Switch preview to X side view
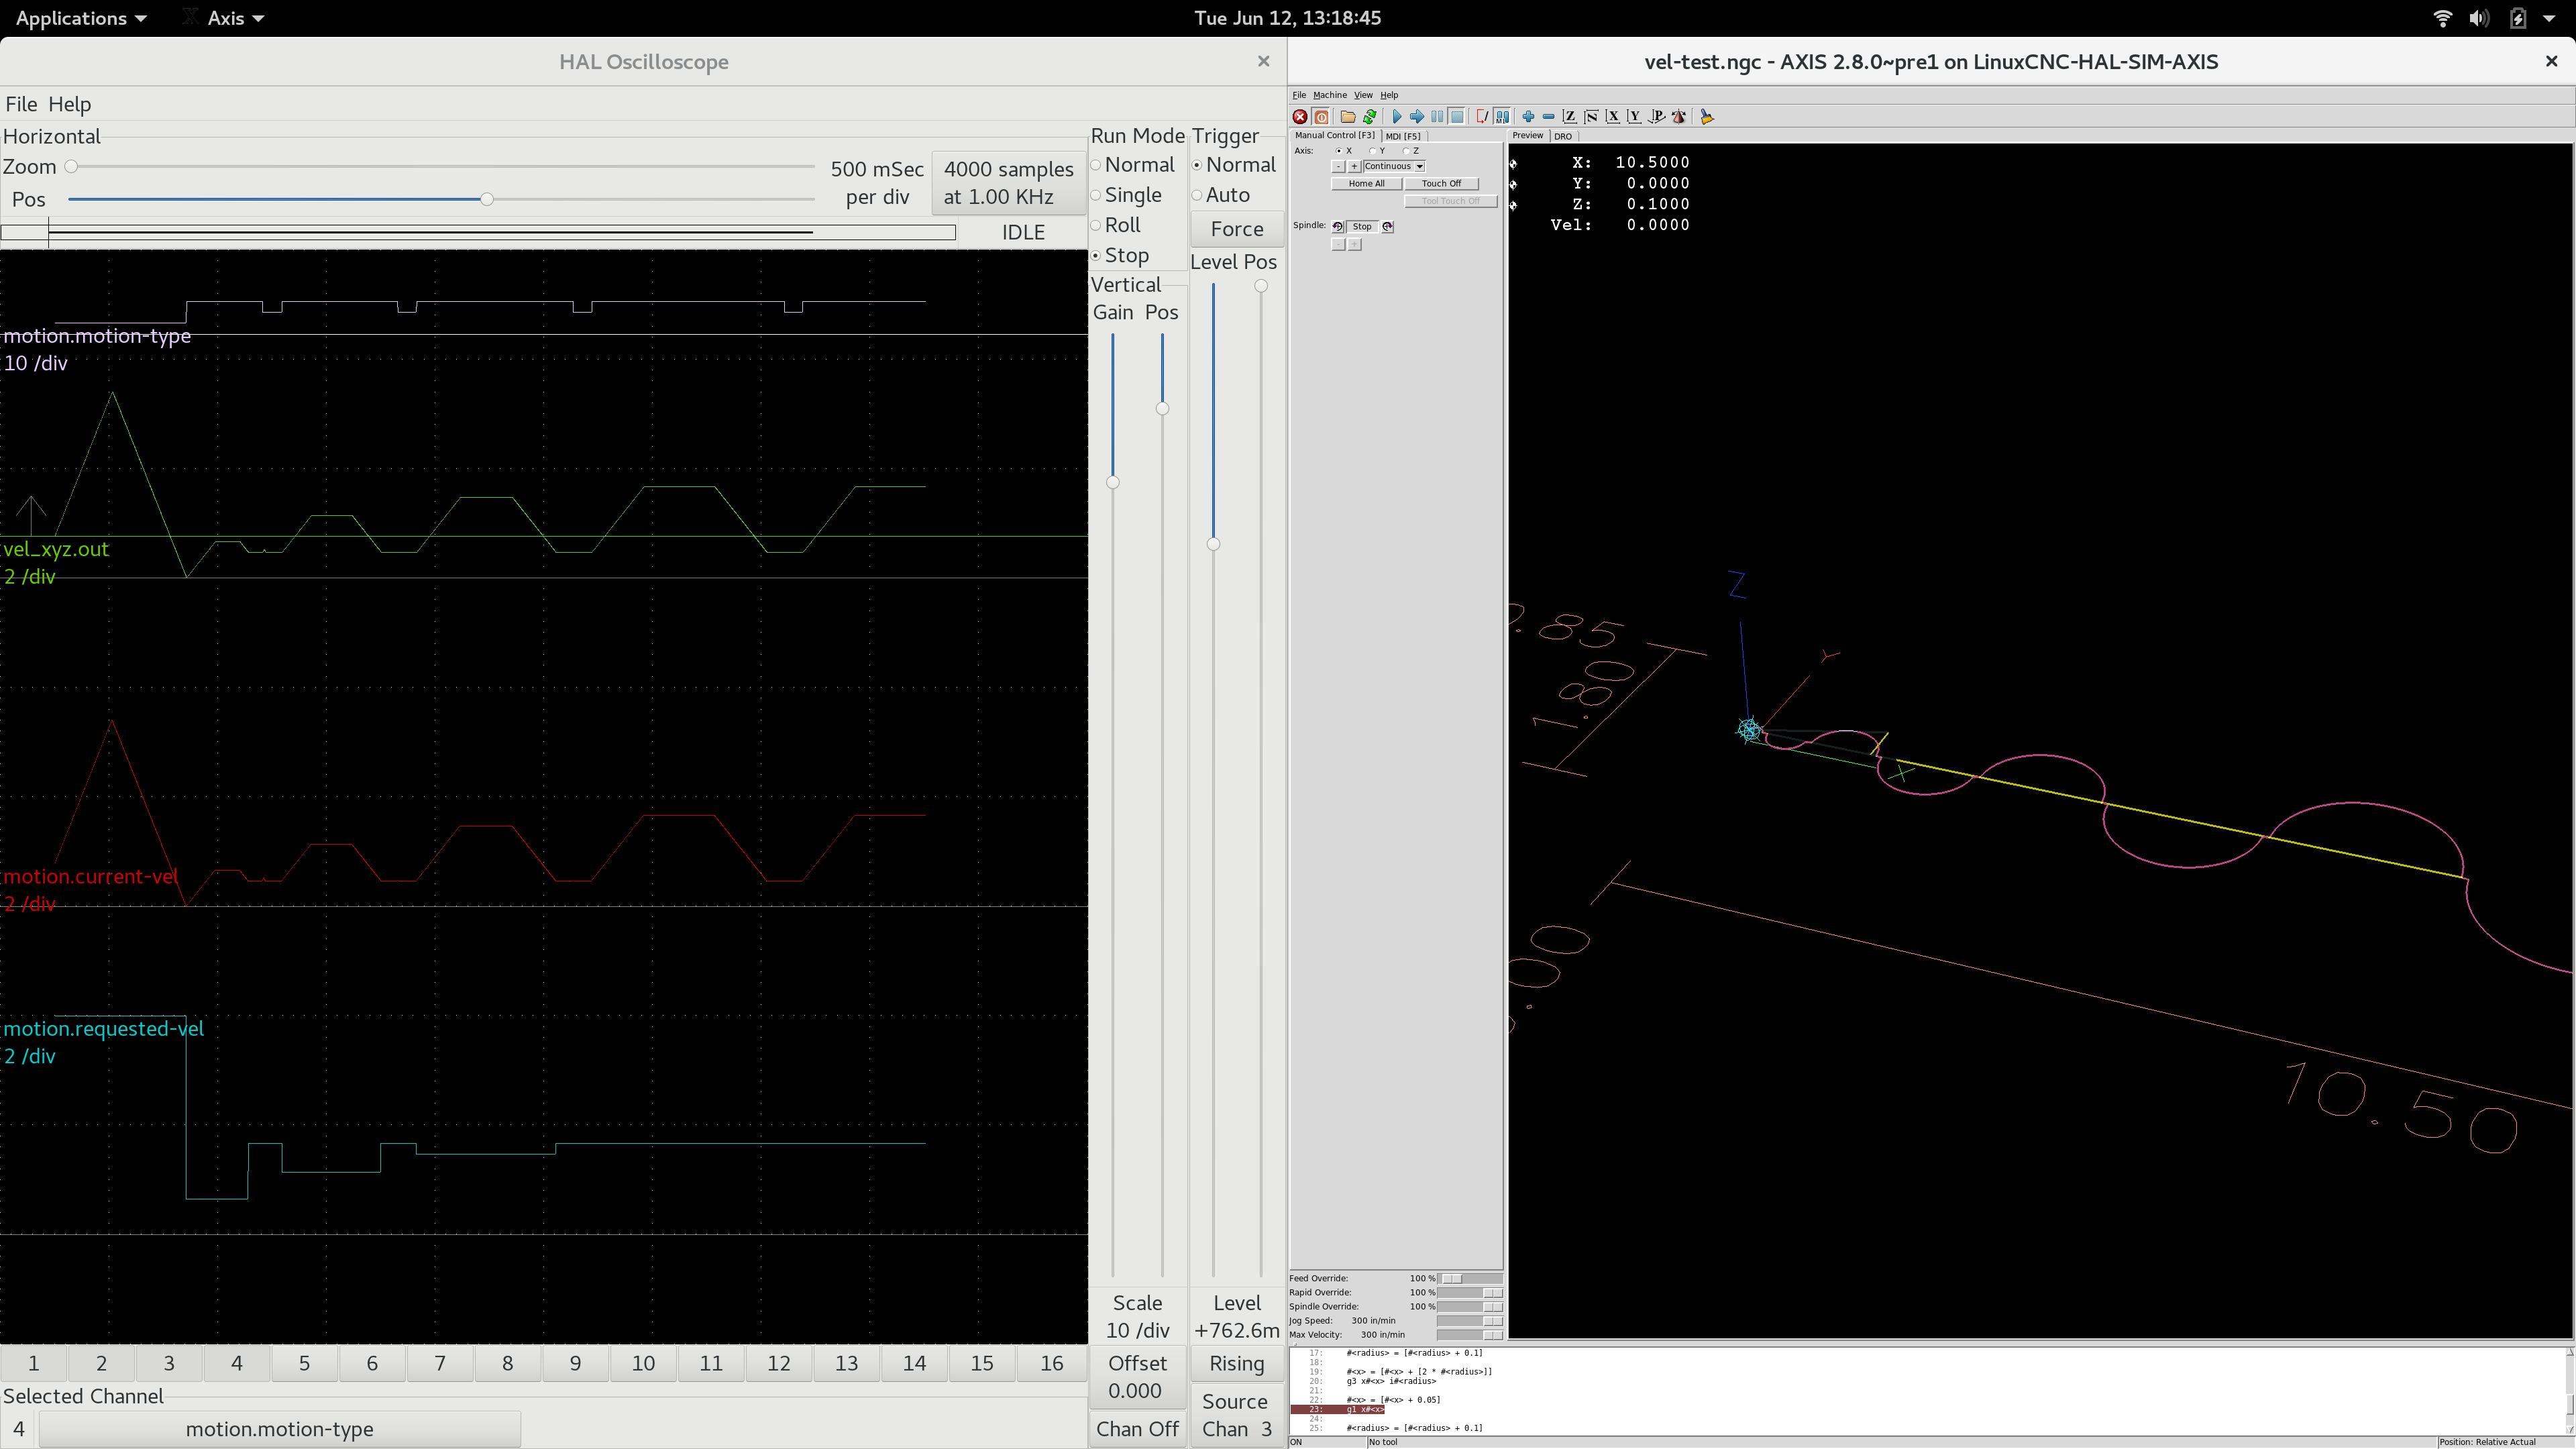 coord(1612,117)
